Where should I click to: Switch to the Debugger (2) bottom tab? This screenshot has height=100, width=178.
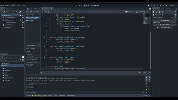(37, 96)
